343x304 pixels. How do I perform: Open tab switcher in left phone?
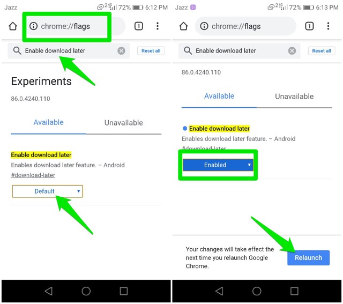tap(139, 26)
